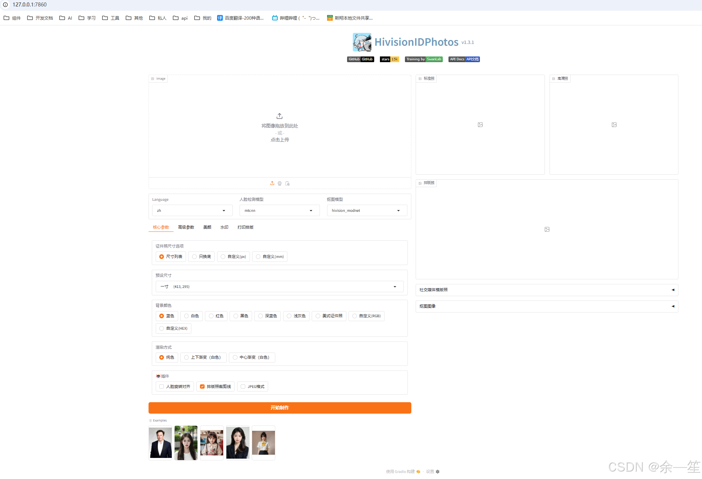This screenshot has height=479, width=702.
Task: Click the upload source icon below image area
Action: coord(272,183)
